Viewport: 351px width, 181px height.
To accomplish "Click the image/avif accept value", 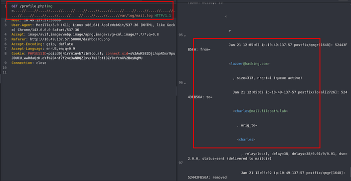I will point(38,34).
